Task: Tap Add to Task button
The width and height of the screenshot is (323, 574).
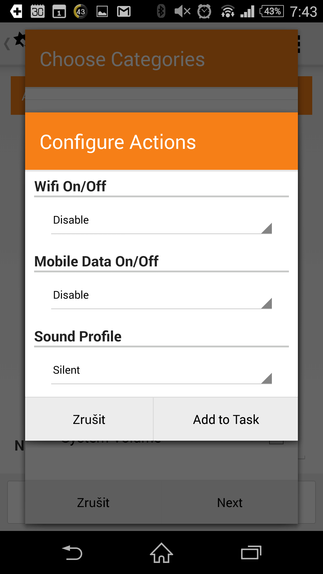Action: click(226, 419)
